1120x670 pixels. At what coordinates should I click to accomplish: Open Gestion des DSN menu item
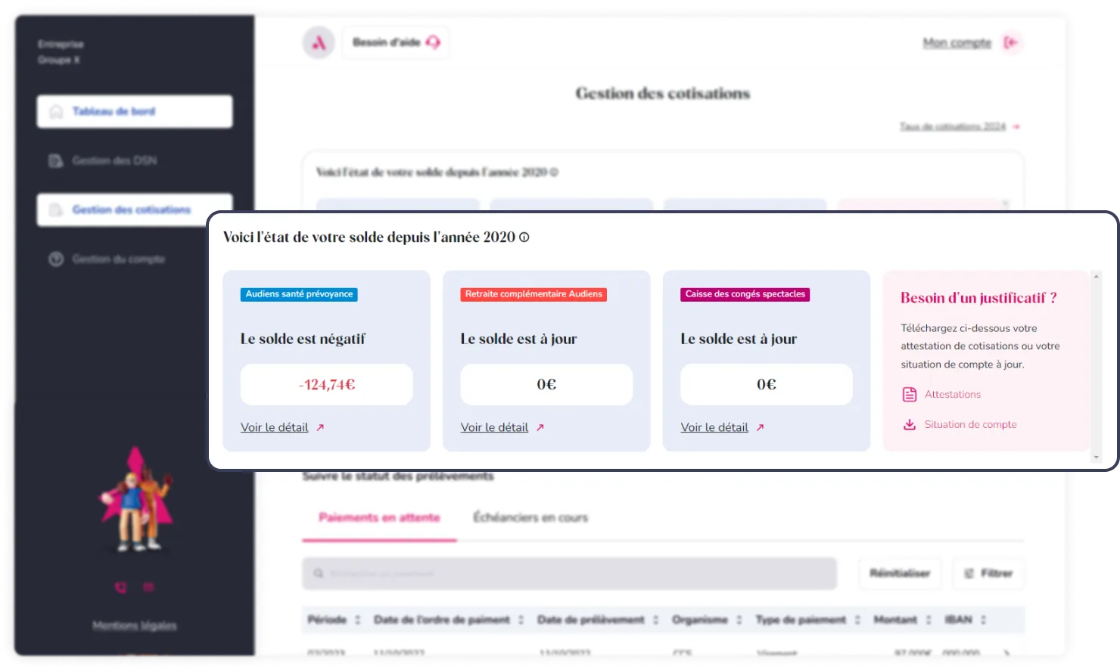(x=114, y=160)
